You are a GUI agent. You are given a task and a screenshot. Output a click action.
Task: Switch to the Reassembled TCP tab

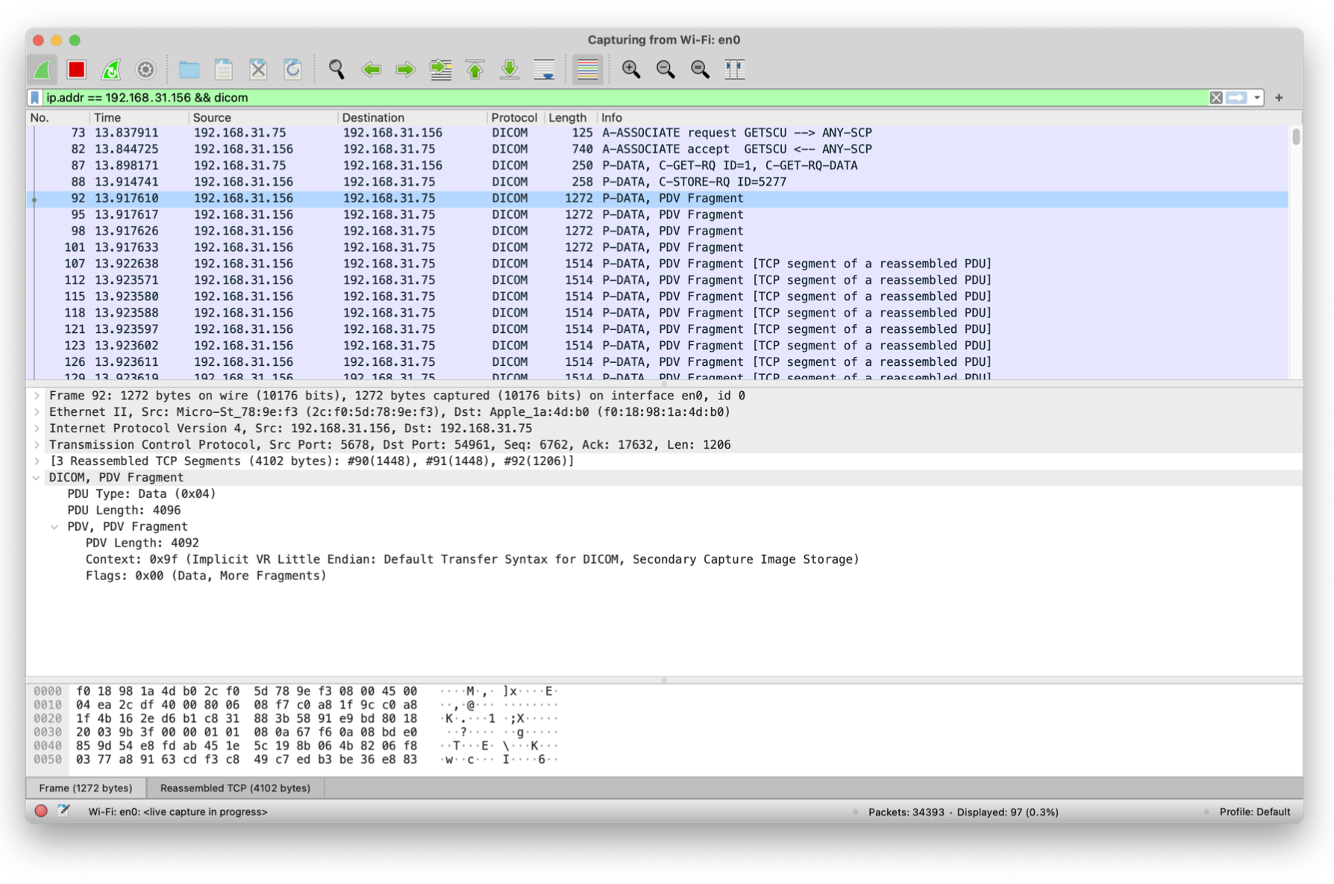coord(236,788)
